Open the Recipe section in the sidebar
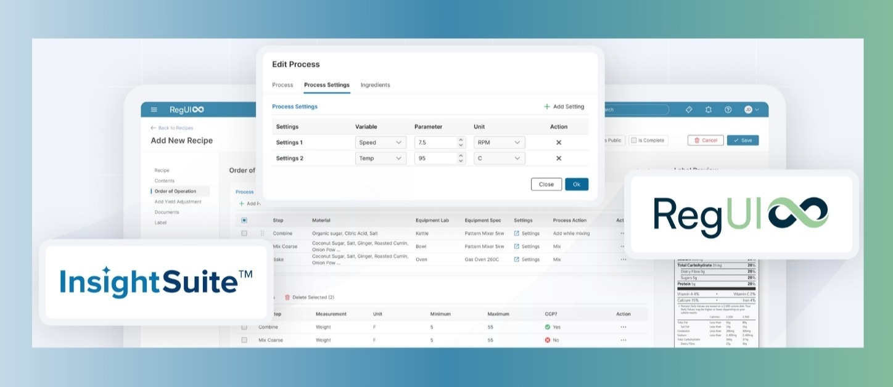 [162, 171]
